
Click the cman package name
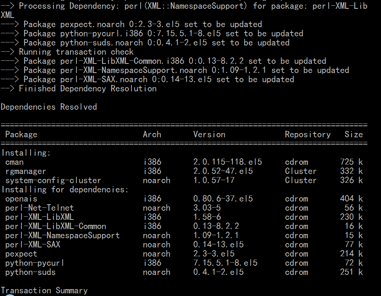coord(15,162)
